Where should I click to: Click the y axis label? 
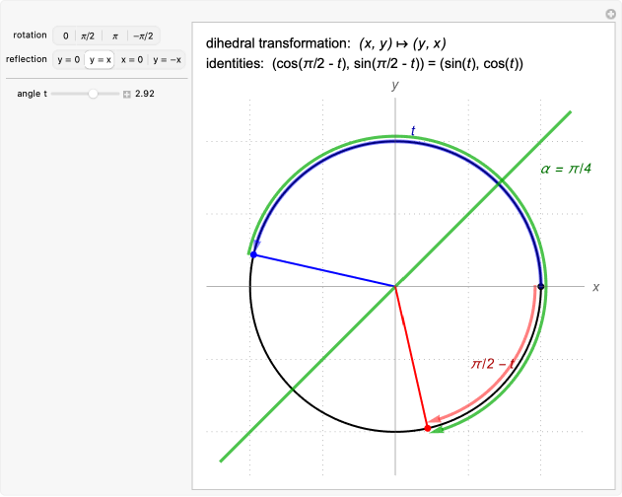[x=394, y=86]
